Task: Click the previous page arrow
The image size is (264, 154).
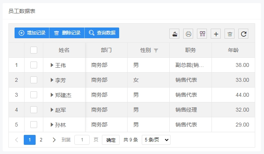Action: coord(16,140)
